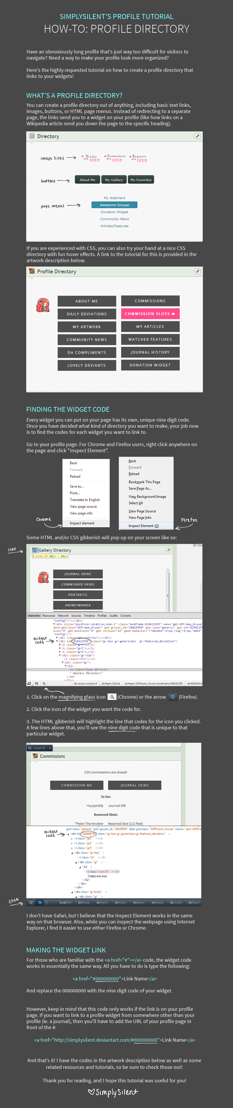The width and height of the screenshot is (233, 1108).
Task: Click the MY ARTWORK directory button
Action: 87,327
